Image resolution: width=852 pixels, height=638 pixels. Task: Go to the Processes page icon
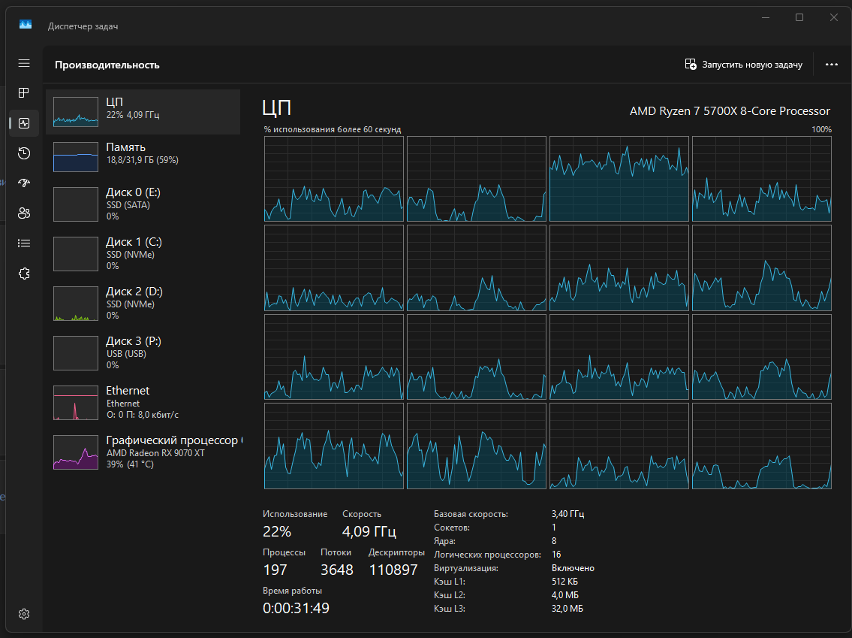(x=24, y=93)
